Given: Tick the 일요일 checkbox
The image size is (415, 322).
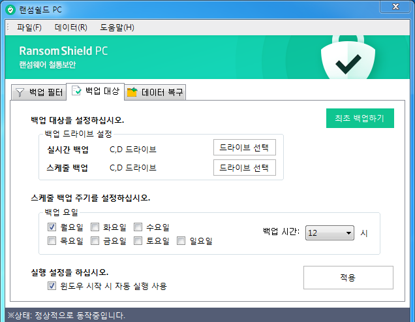Looking at the screenshot, I should click(181, 240).
